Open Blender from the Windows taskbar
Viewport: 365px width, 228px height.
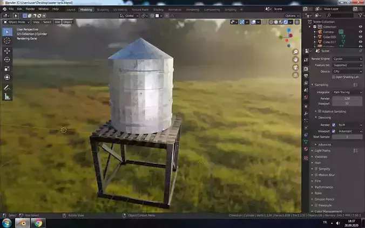coord(23,223)
